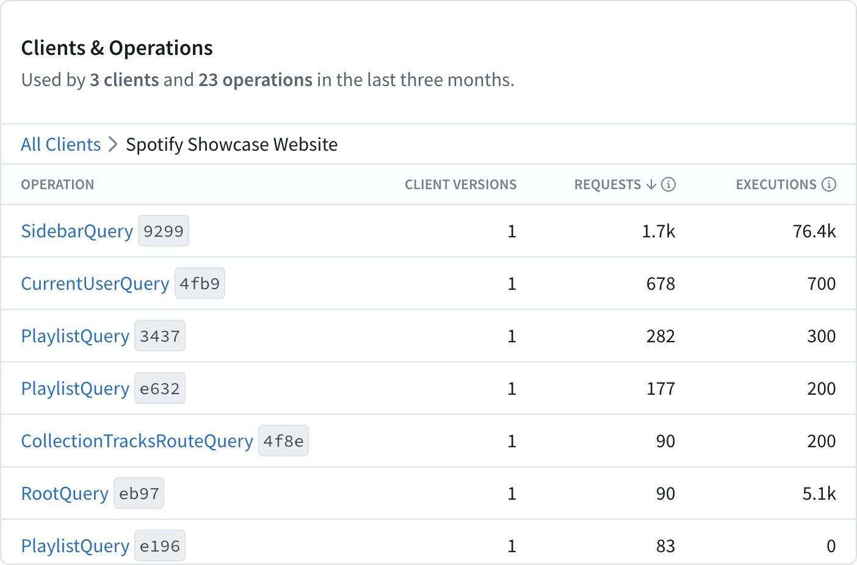
Task: Open the SidebarQuery operation details
Action: [x=77, y=231]
